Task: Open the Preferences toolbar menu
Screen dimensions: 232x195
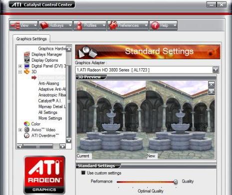Action: 128,25
